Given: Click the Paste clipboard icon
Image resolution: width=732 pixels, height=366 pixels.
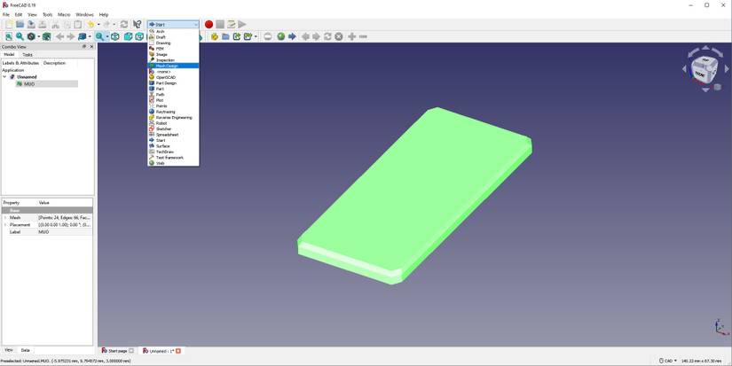Looking at the screenshot, I should (77, 24).
